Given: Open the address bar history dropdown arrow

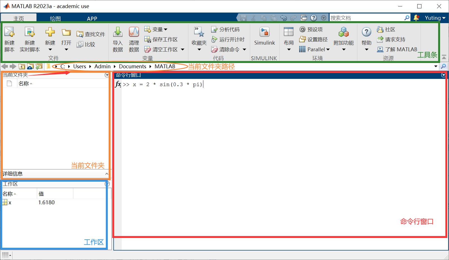Looking at the screenshot, I should click(436, 66).
